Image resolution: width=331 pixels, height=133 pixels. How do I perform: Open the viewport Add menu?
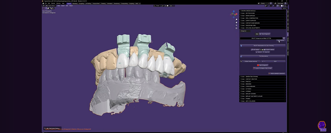[67, 6]
